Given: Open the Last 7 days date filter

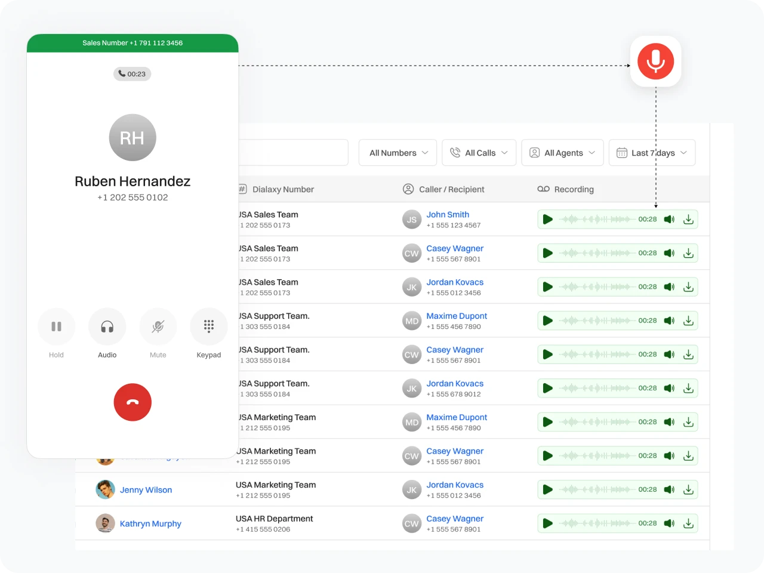Looking at the screenshot, I should [x=652, y=153].
